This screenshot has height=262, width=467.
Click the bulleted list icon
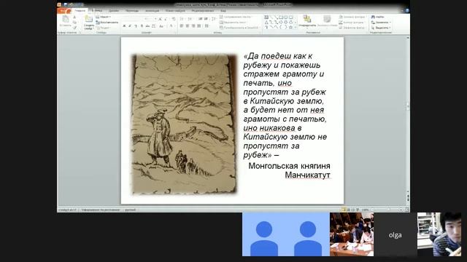[182, 19]
